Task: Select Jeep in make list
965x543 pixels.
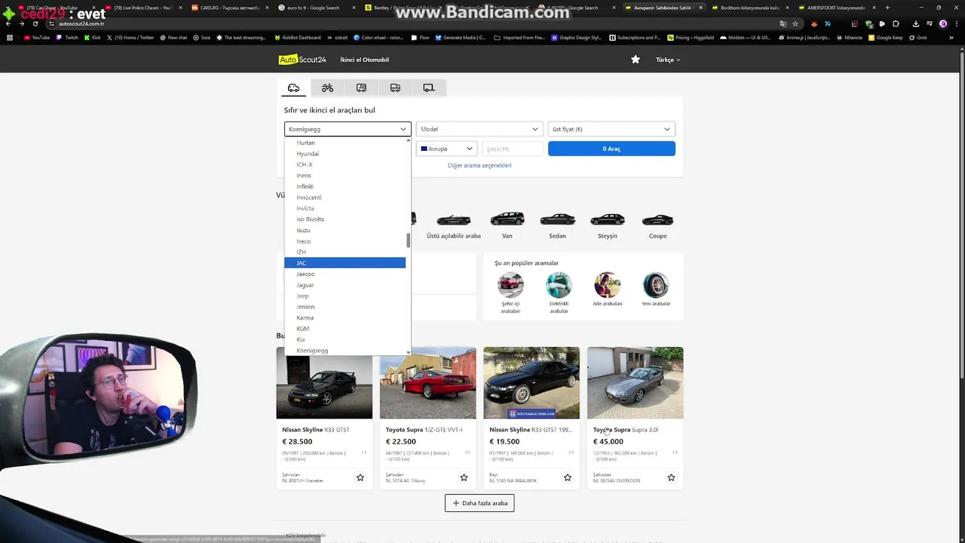Action: click(345, 296)
